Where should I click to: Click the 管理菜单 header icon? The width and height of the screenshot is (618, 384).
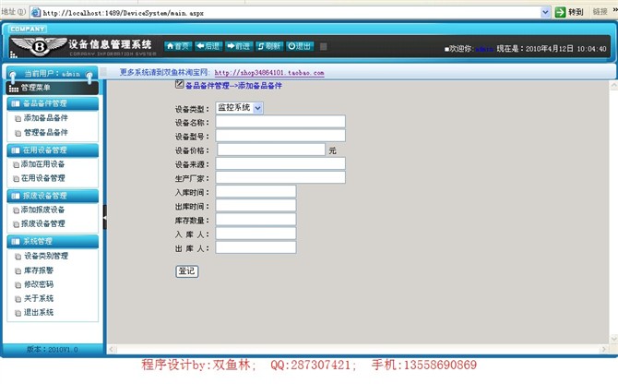[14, 88]
